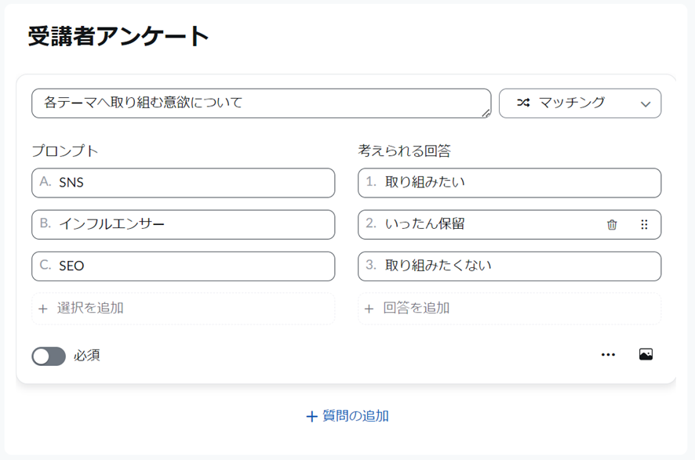Select the prompt B field インフルエンサー
Screen dimensions: 695x460
tap(183, 224)
